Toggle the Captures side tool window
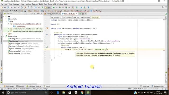The width and height of the screenshot is (169, 95). pos(1,40)
